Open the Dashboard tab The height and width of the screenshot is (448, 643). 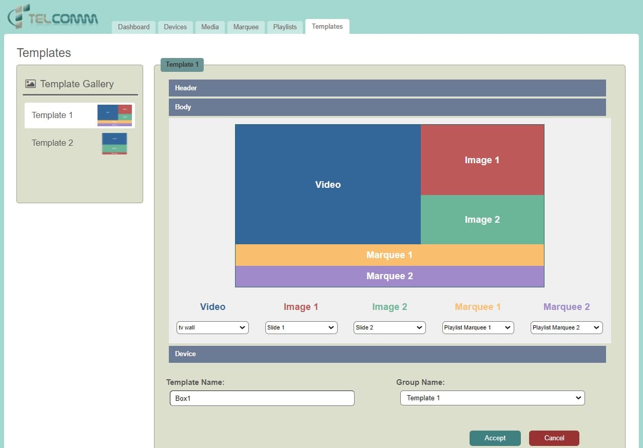pos(134,27)
